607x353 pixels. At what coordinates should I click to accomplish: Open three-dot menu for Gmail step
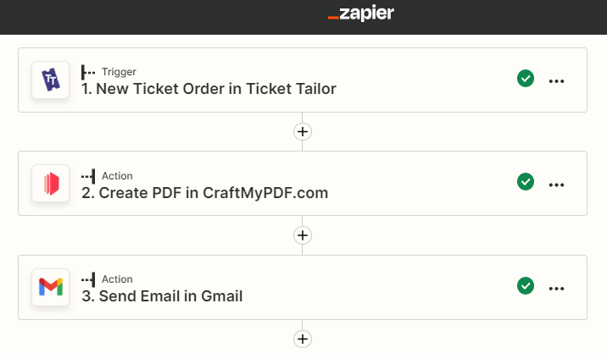pos(556,289)
